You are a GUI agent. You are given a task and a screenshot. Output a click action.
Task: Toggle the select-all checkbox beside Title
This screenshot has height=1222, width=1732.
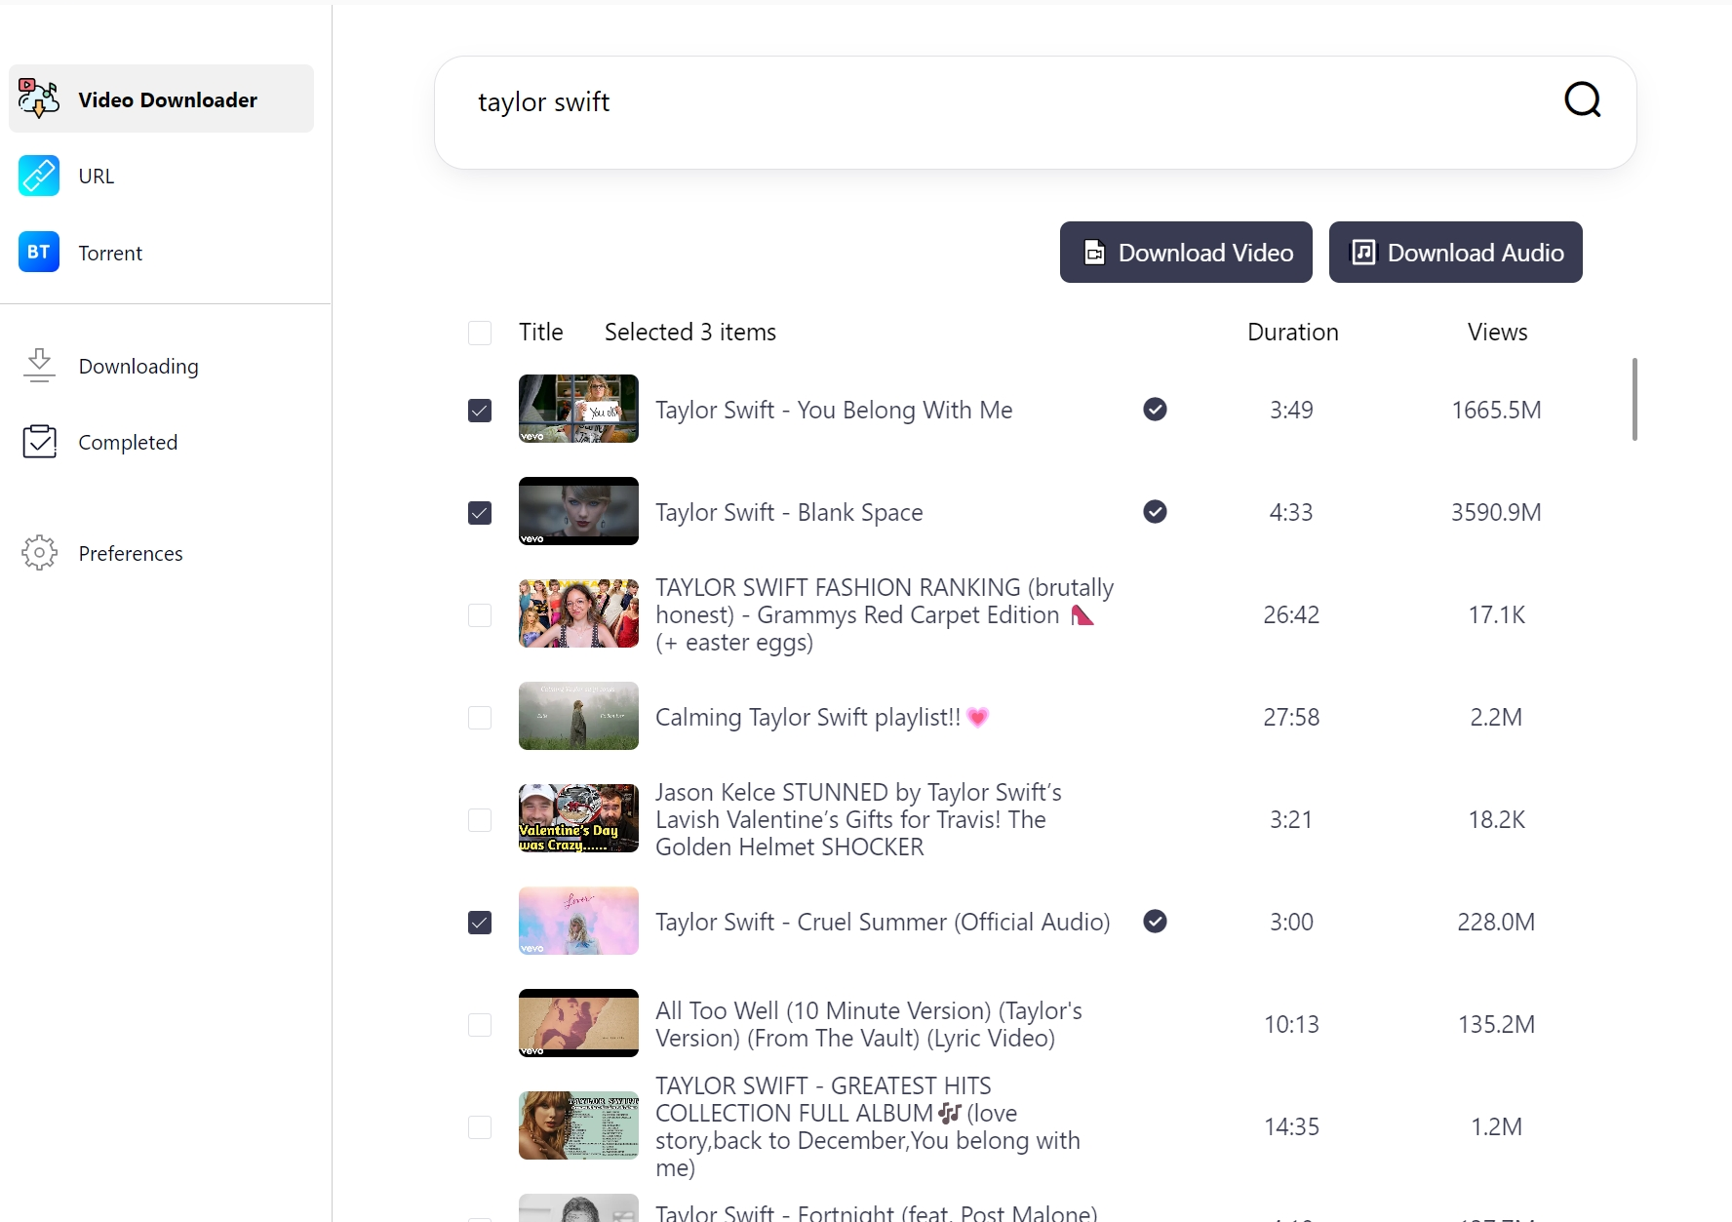[480, 333]
